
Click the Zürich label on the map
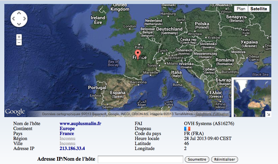[163, 51]
